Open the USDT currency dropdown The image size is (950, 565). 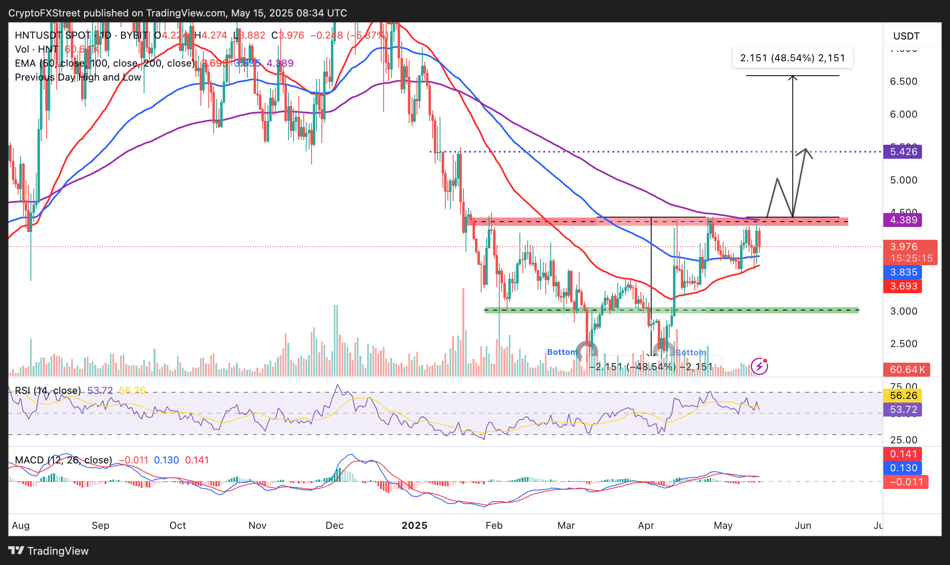[x=911, y=36]
